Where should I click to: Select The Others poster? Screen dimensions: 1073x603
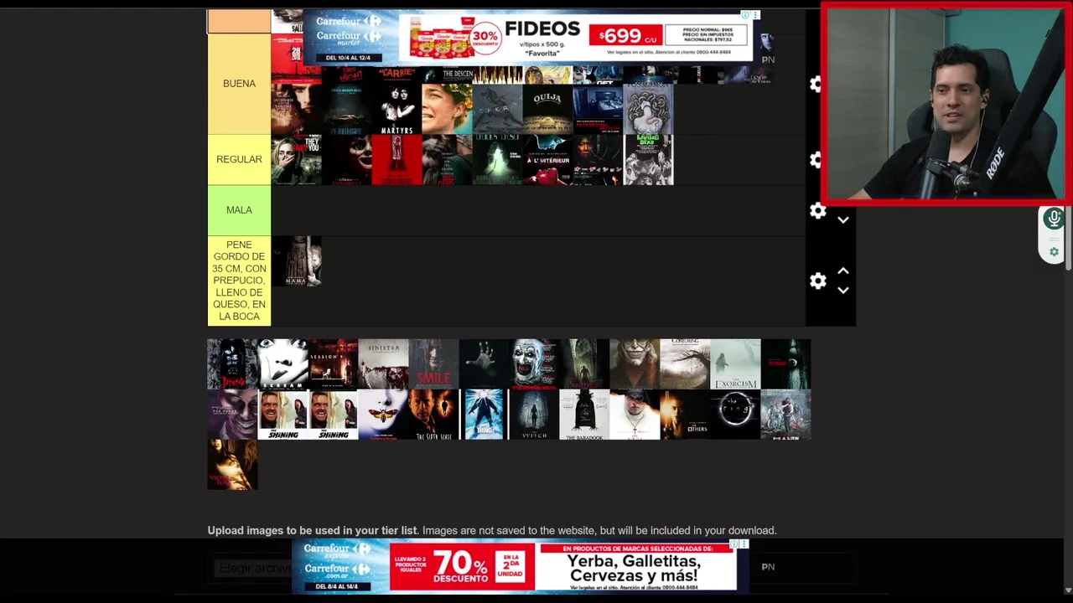[x=685, y=415]
